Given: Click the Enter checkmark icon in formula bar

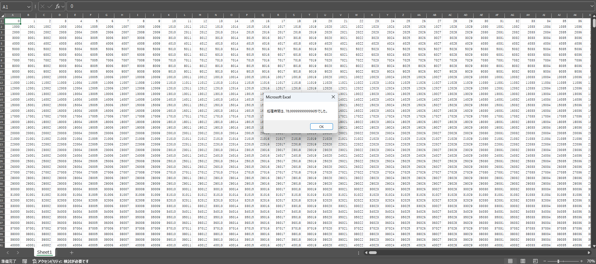Looking at the screenshot, I should (50, 6).
